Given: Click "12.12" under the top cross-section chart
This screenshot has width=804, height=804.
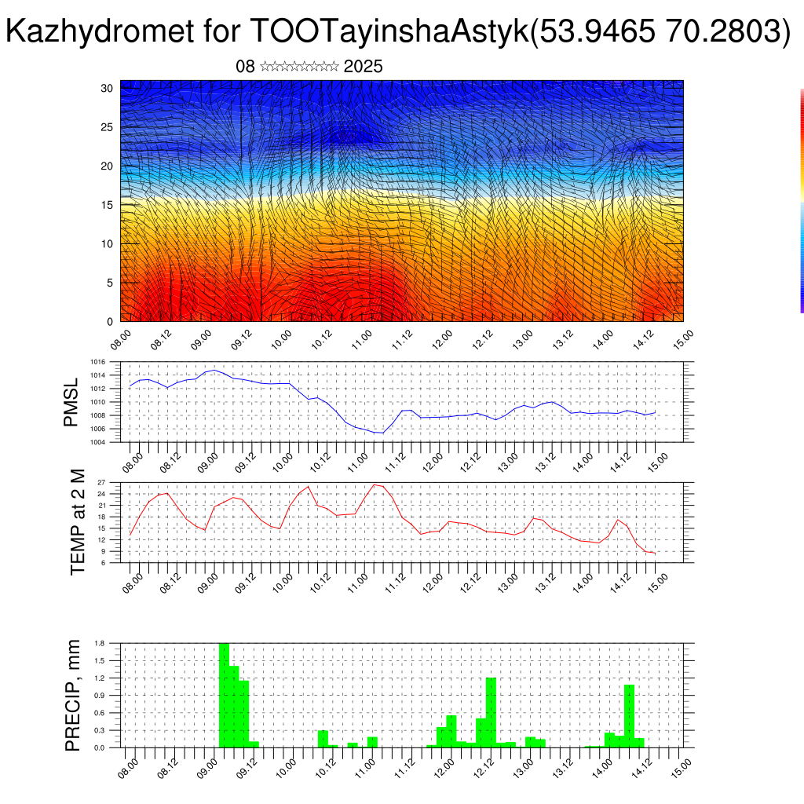Looking at the screenshot, I should (x=483, y=339).
